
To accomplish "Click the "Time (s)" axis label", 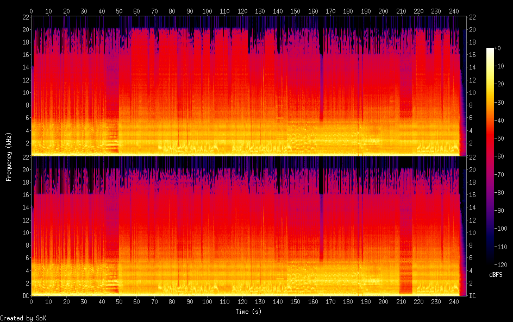I will pyautogui.click(x=249, y=312).
